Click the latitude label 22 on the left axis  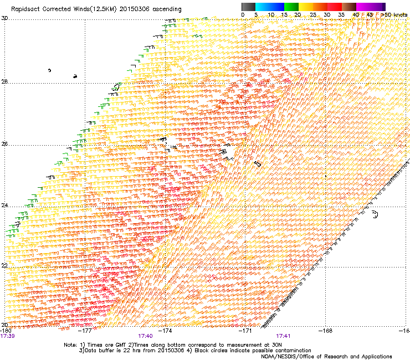click(x=4, y=266)
